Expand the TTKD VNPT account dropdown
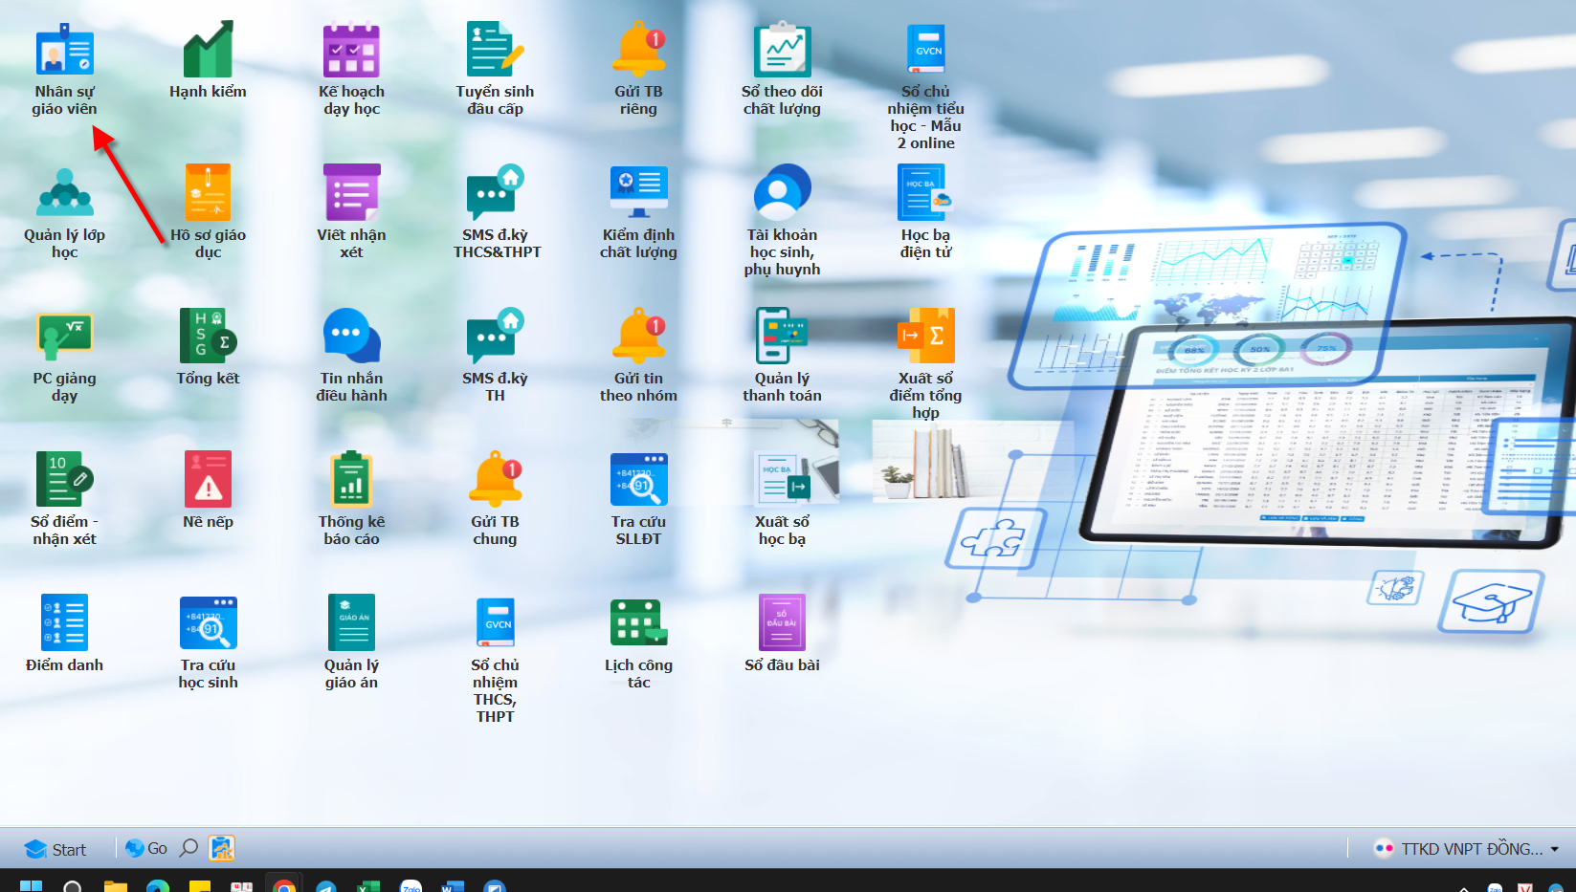This screenshot has height=892, width=1576. point(1555,849)
